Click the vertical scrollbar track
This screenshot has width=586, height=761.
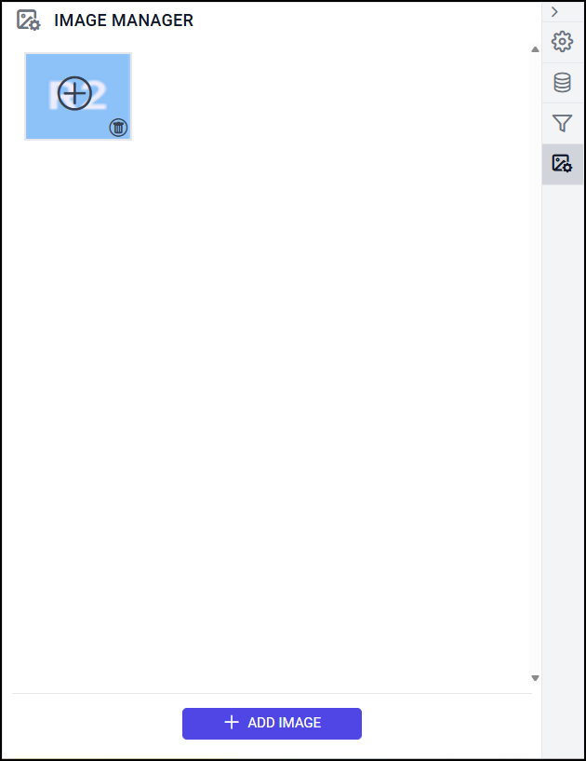coord(535,363)
